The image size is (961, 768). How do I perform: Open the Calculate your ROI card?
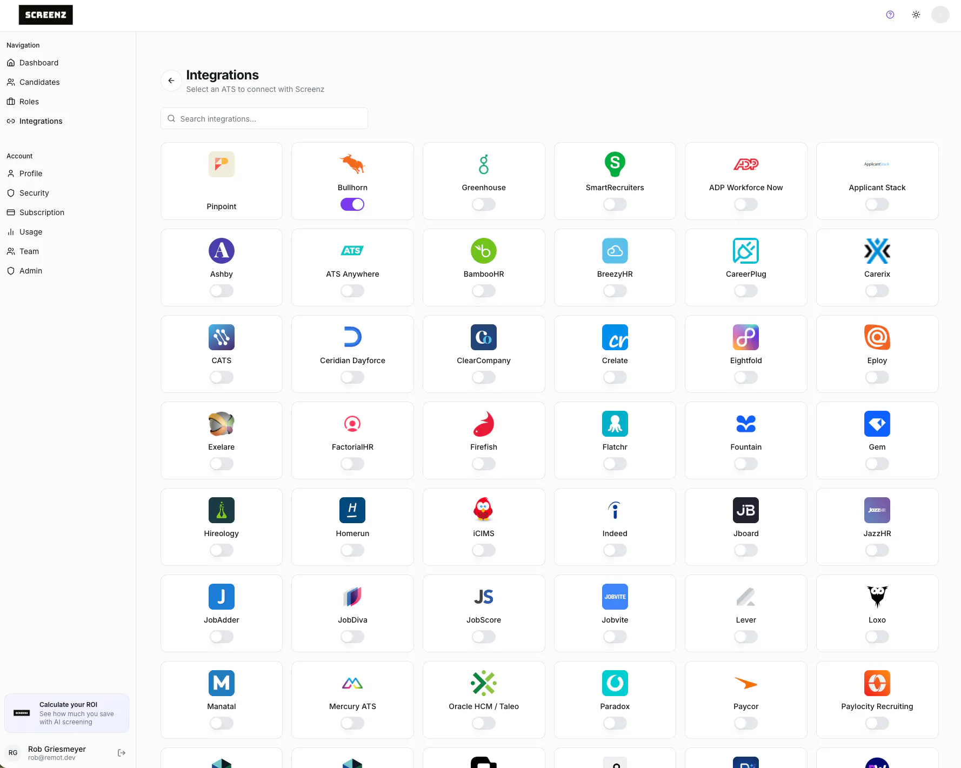pyautogui.click(x=66, y=713)
